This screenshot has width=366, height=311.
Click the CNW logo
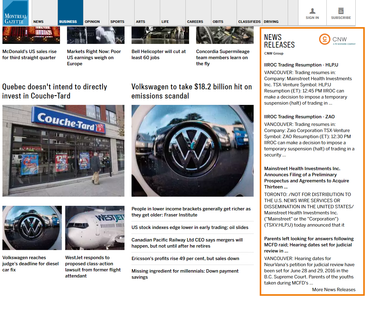point(337,39)
